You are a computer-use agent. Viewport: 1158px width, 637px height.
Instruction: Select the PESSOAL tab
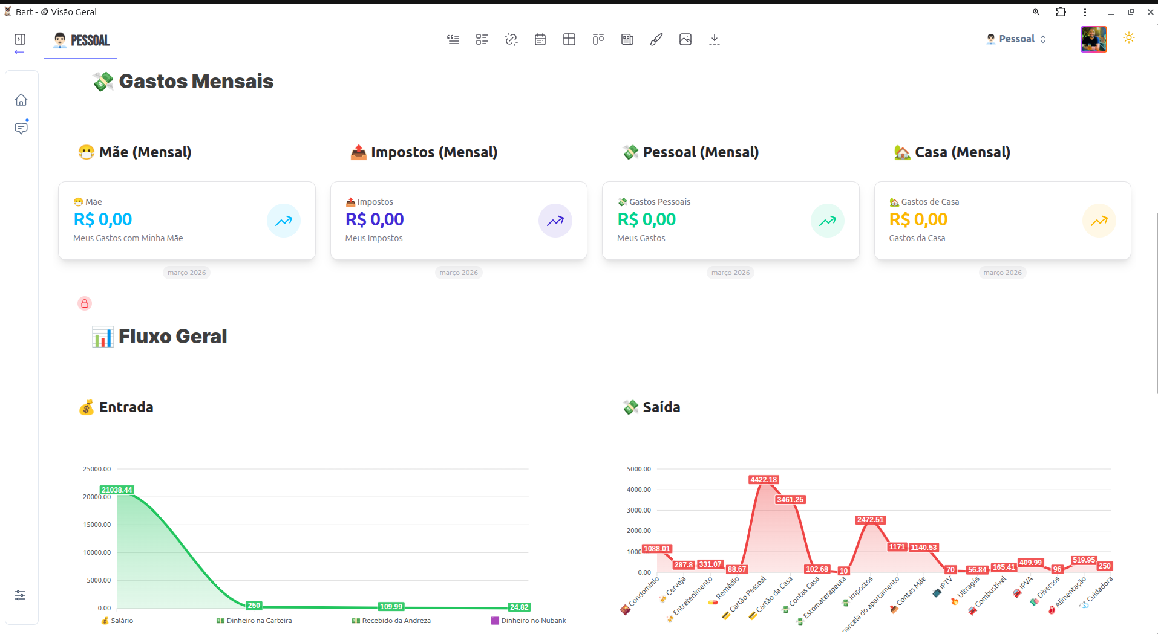[x=80, y=40]
